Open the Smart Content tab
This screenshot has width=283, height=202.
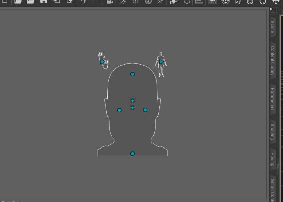coord(272,189)
